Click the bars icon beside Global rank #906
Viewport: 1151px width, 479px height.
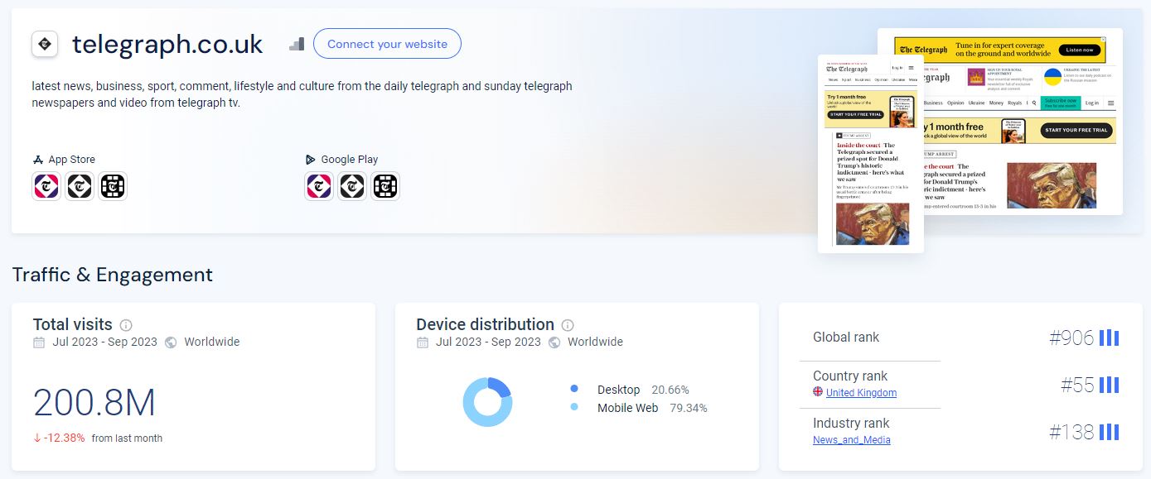click(x=1109, y=338)
